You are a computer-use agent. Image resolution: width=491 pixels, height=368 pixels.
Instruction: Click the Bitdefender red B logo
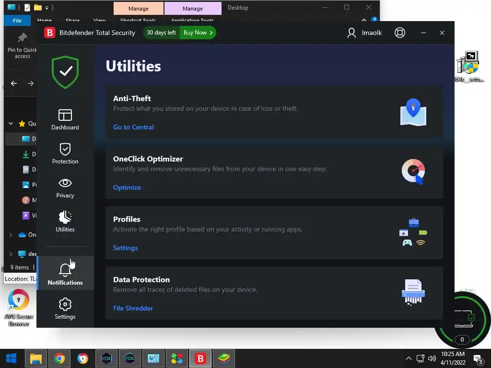[x=49, y=33]
